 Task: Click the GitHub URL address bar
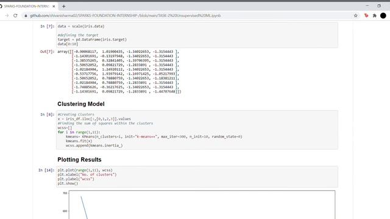125,16
